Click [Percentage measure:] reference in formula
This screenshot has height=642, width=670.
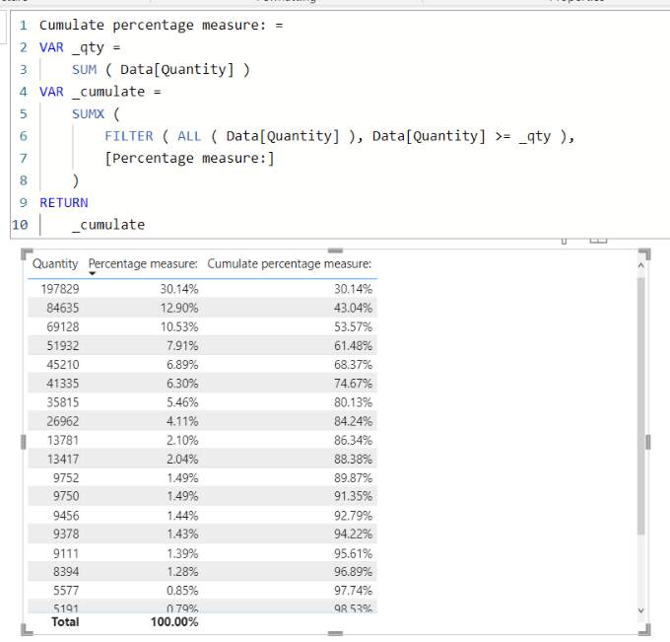tap(189, 158)
